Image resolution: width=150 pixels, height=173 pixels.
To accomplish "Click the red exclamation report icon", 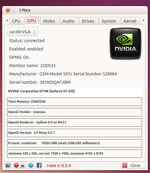I will point(16,165).
